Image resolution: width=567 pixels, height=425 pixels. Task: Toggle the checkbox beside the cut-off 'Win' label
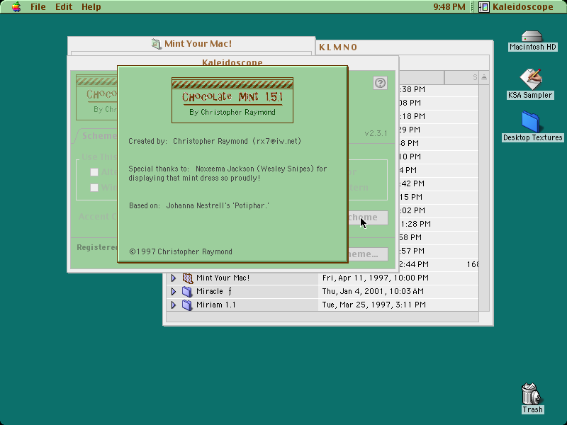[x=94, y=188]
